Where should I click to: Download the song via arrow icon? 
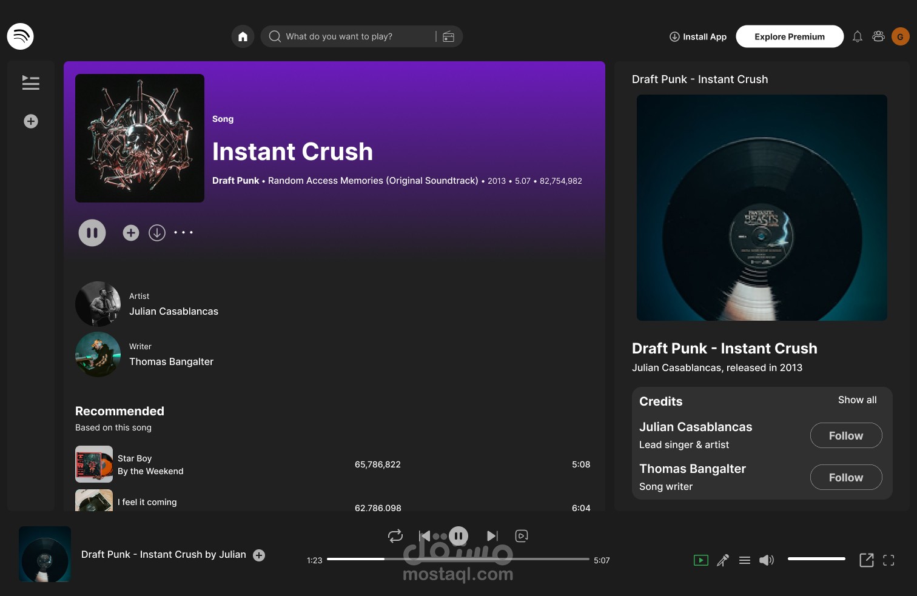157,233
